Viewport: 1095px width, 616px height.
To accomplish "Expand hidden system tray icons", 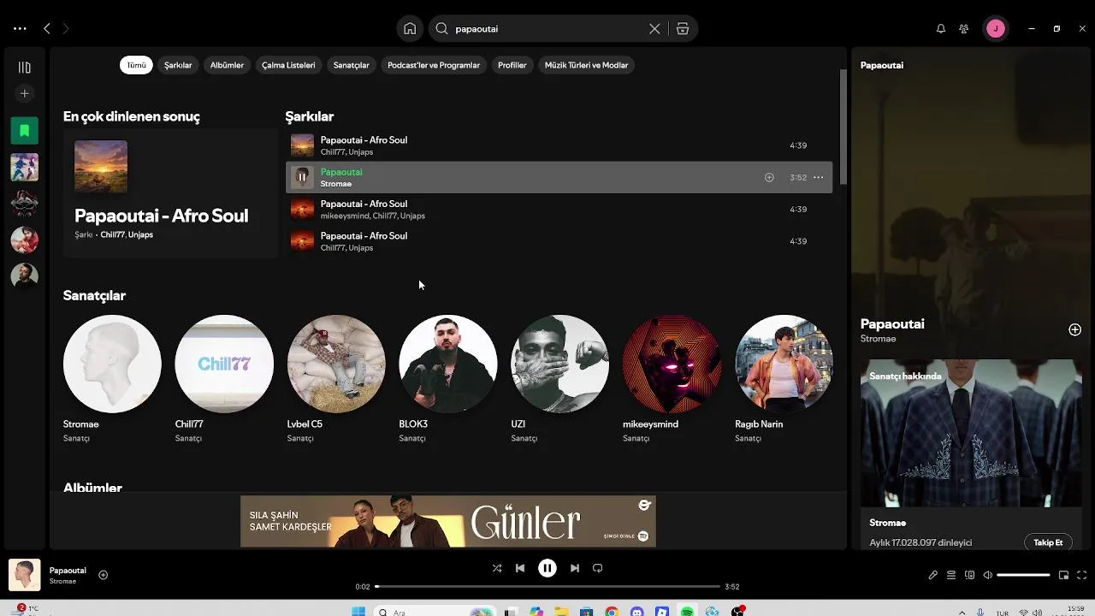I will pos(963,613).
